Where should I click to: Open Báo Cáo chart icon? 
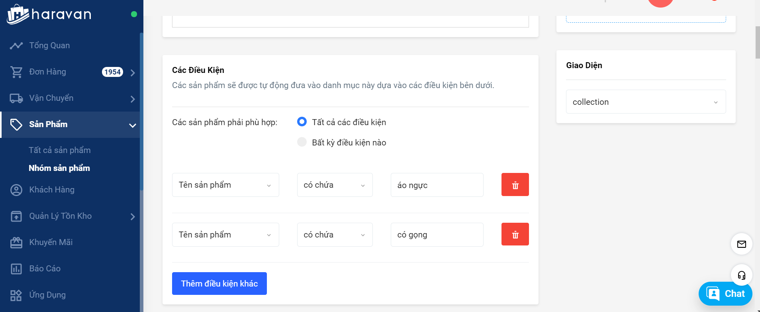pyautogui.click(x=16, y=269)
